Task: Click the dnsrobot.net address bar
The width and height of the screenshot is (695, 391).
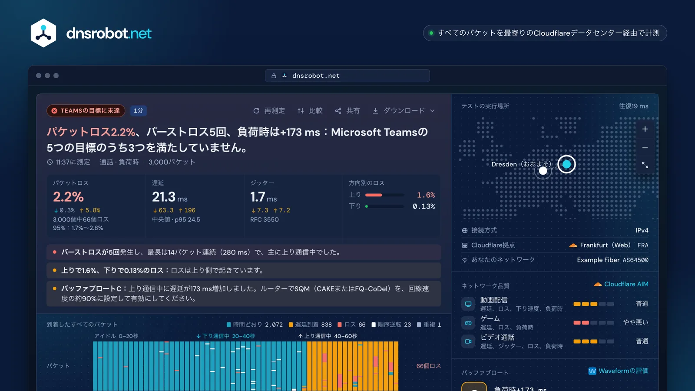Action: (x=347, y=76)
